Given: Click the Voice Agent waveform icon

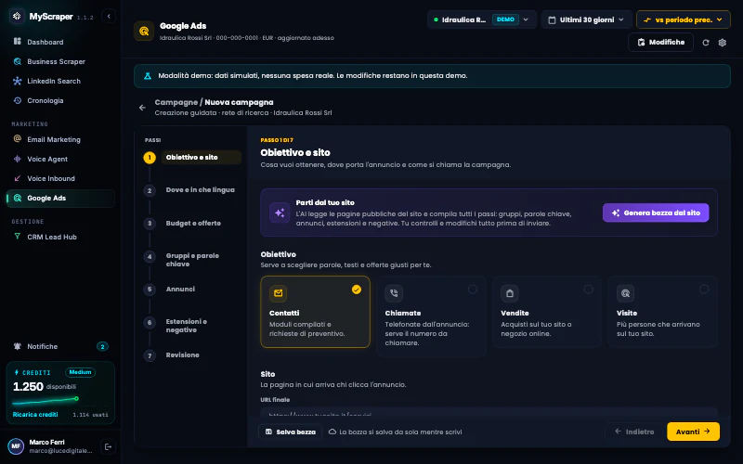Looking at the screenshot, I should 18,159.
